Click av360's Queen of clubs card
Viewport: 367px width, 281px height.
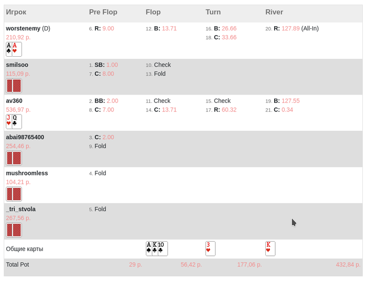point(17,121)
